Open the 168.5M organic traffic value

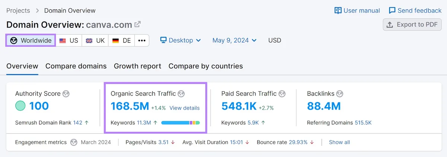point(130,106)
